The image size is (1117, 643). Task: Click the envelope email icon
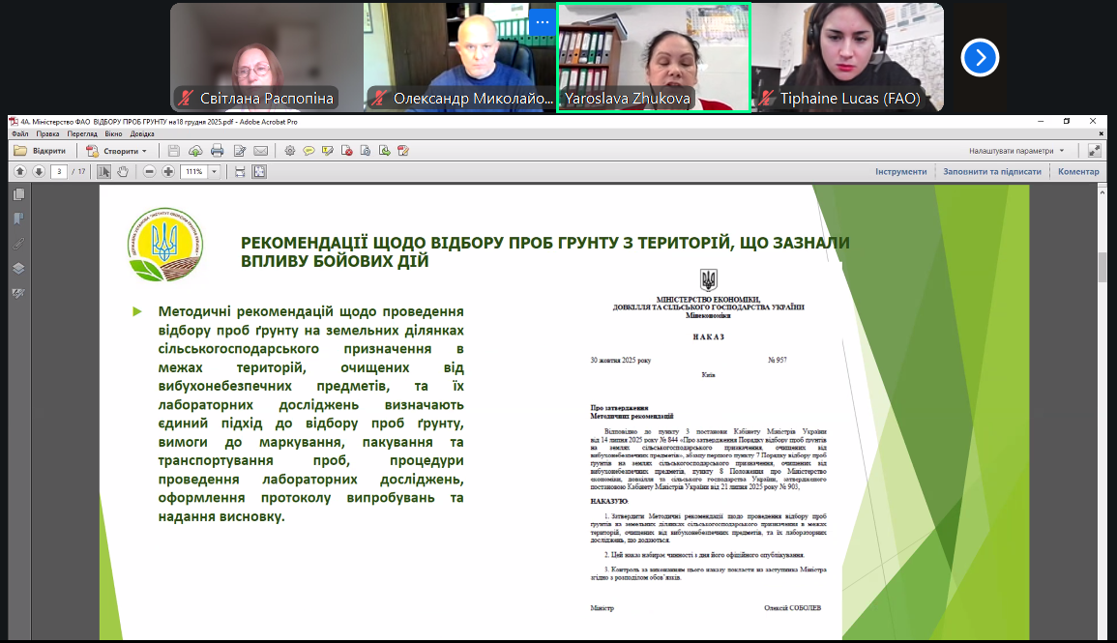(x=260, y=151)
